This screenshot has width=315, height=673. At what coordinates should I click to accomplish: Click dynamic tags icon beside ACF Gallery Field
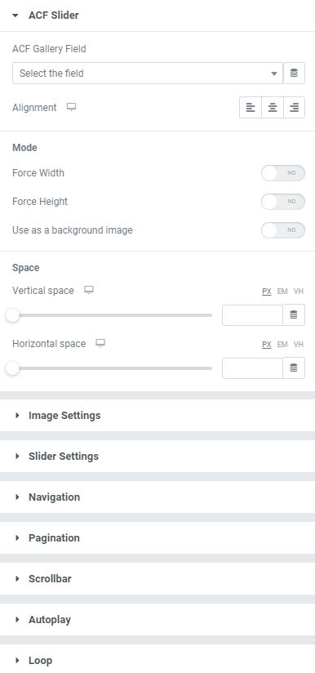294,73
